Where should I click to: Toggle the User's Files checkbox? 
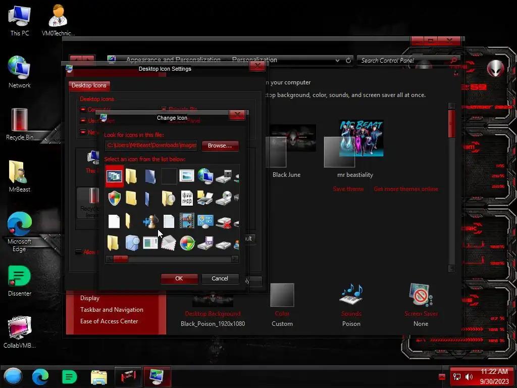[83, 120]
